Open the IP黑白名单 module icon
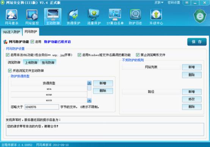The width and height of the screenshot is (210, 147). (115, 17)
